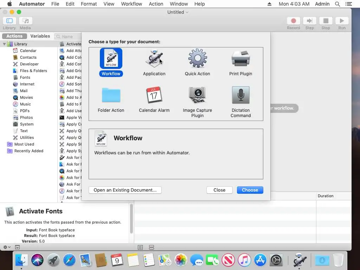Image resolution: width=360 pixels, height=270 pixels.
Task: Open Notification Center in menu bar
Action: [x=348, y=4]
